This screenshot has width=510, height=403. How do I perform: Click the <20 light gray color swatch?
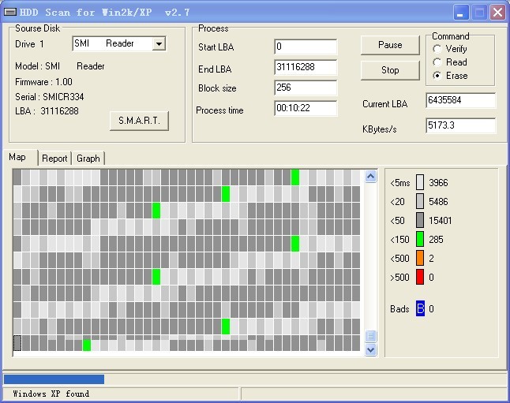420,201
